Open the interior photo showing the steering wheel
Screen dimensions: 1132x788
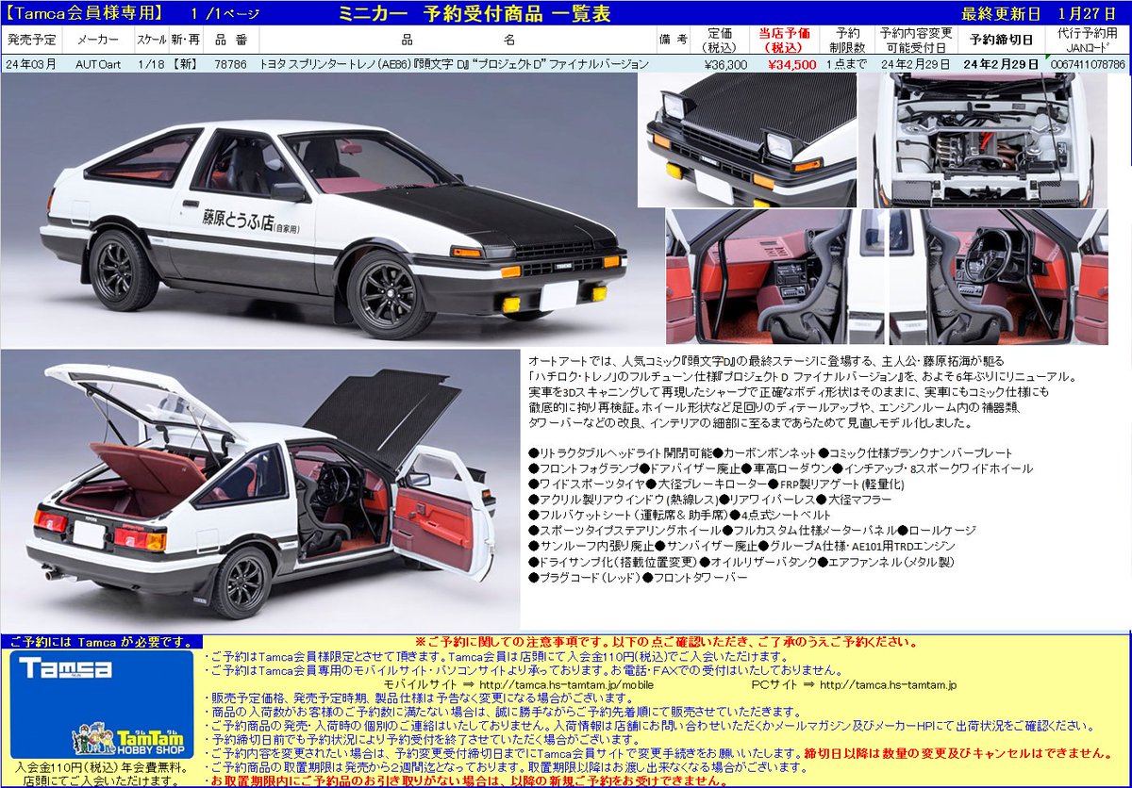coord(998,277)
